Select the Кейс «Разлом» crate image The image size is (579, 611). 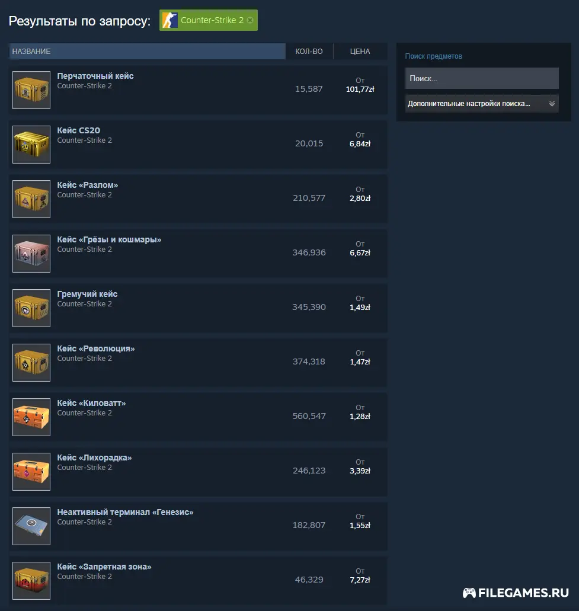coord(31,199)
